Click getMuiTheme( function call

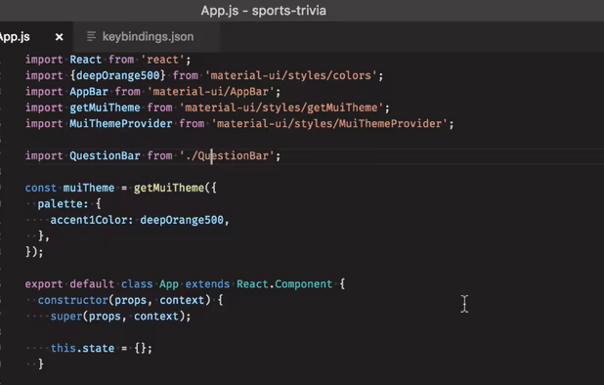pyautogui.click(x=172, y=188)
